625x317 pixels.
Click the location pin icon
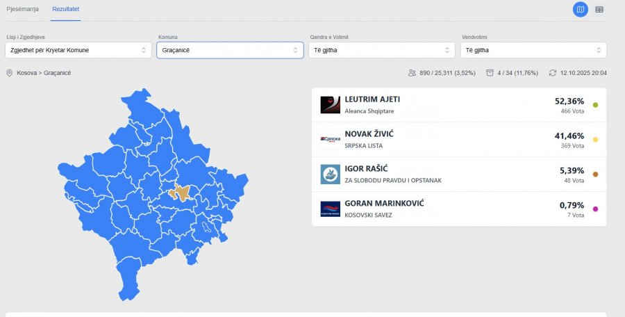coord(10,73)
